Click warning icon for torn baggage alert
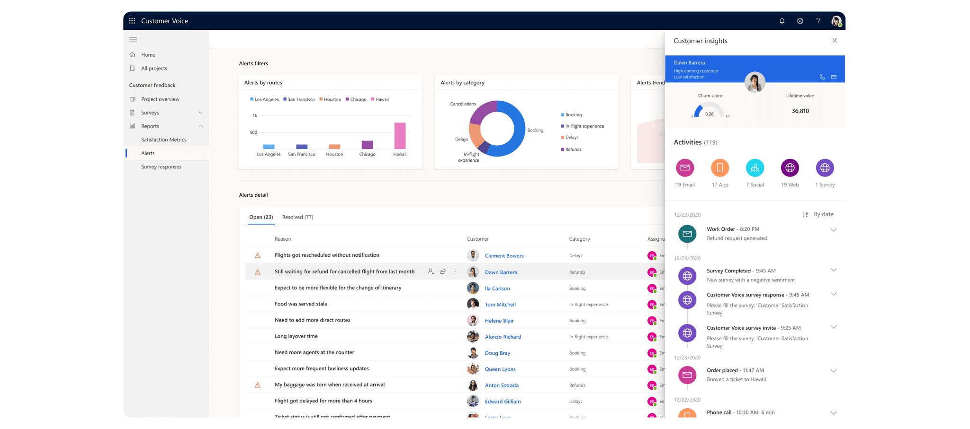The height and width of the screenshot is (429, 970). click(258, 385)
